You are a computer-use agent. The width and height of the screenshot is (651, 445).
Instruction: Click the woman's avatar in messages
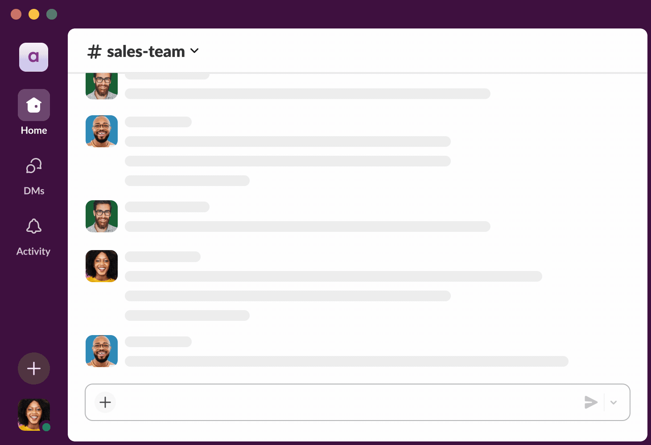tap(102, 266)
